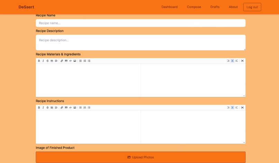The image size is (279, 163).
Task: Toggle fullscreen for the Instructions editor
Action: 242,108
